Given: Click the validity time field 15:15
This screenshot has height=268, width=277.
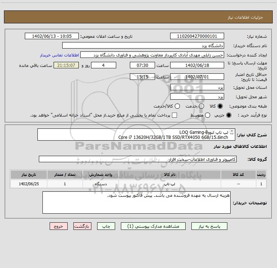Looking at the screenshot, I should pos(142,77).
